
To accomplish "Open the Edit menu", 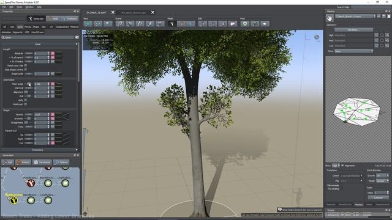I will click(x=11, y=7).
